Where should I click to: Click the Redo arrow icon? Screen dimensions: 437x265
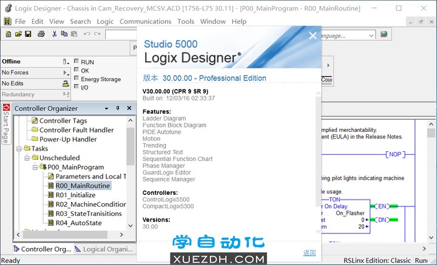coord(97,34)
